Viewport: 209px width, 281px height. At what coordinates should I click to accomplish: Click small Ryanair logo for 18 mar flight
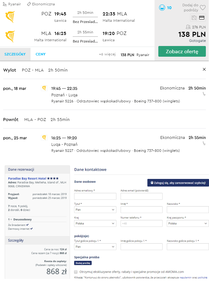pos(44,88)
